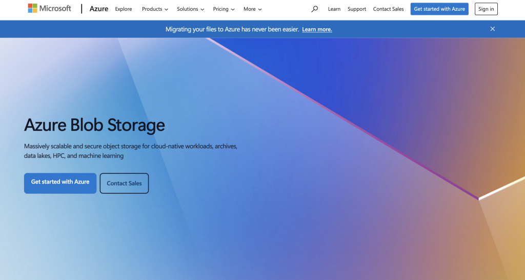
Task: Open the Learn link in header
Action: coord(334,9)
